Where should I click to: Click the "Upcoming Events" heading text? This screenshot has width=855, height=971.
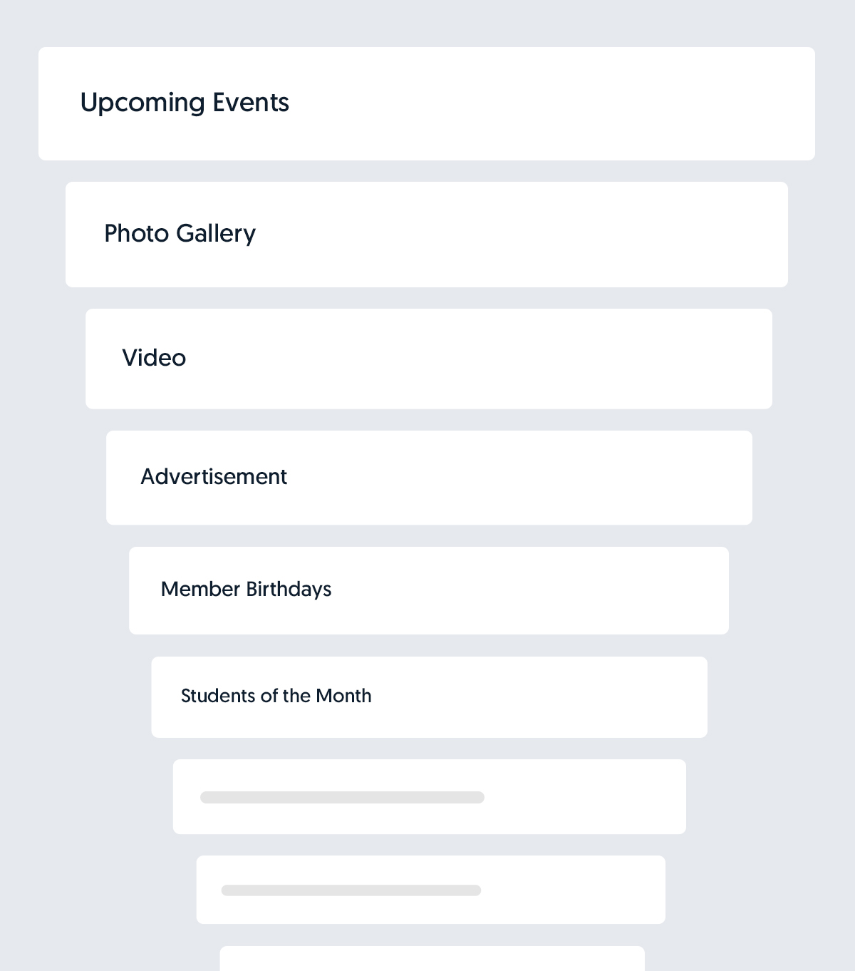tap(185, 103)
